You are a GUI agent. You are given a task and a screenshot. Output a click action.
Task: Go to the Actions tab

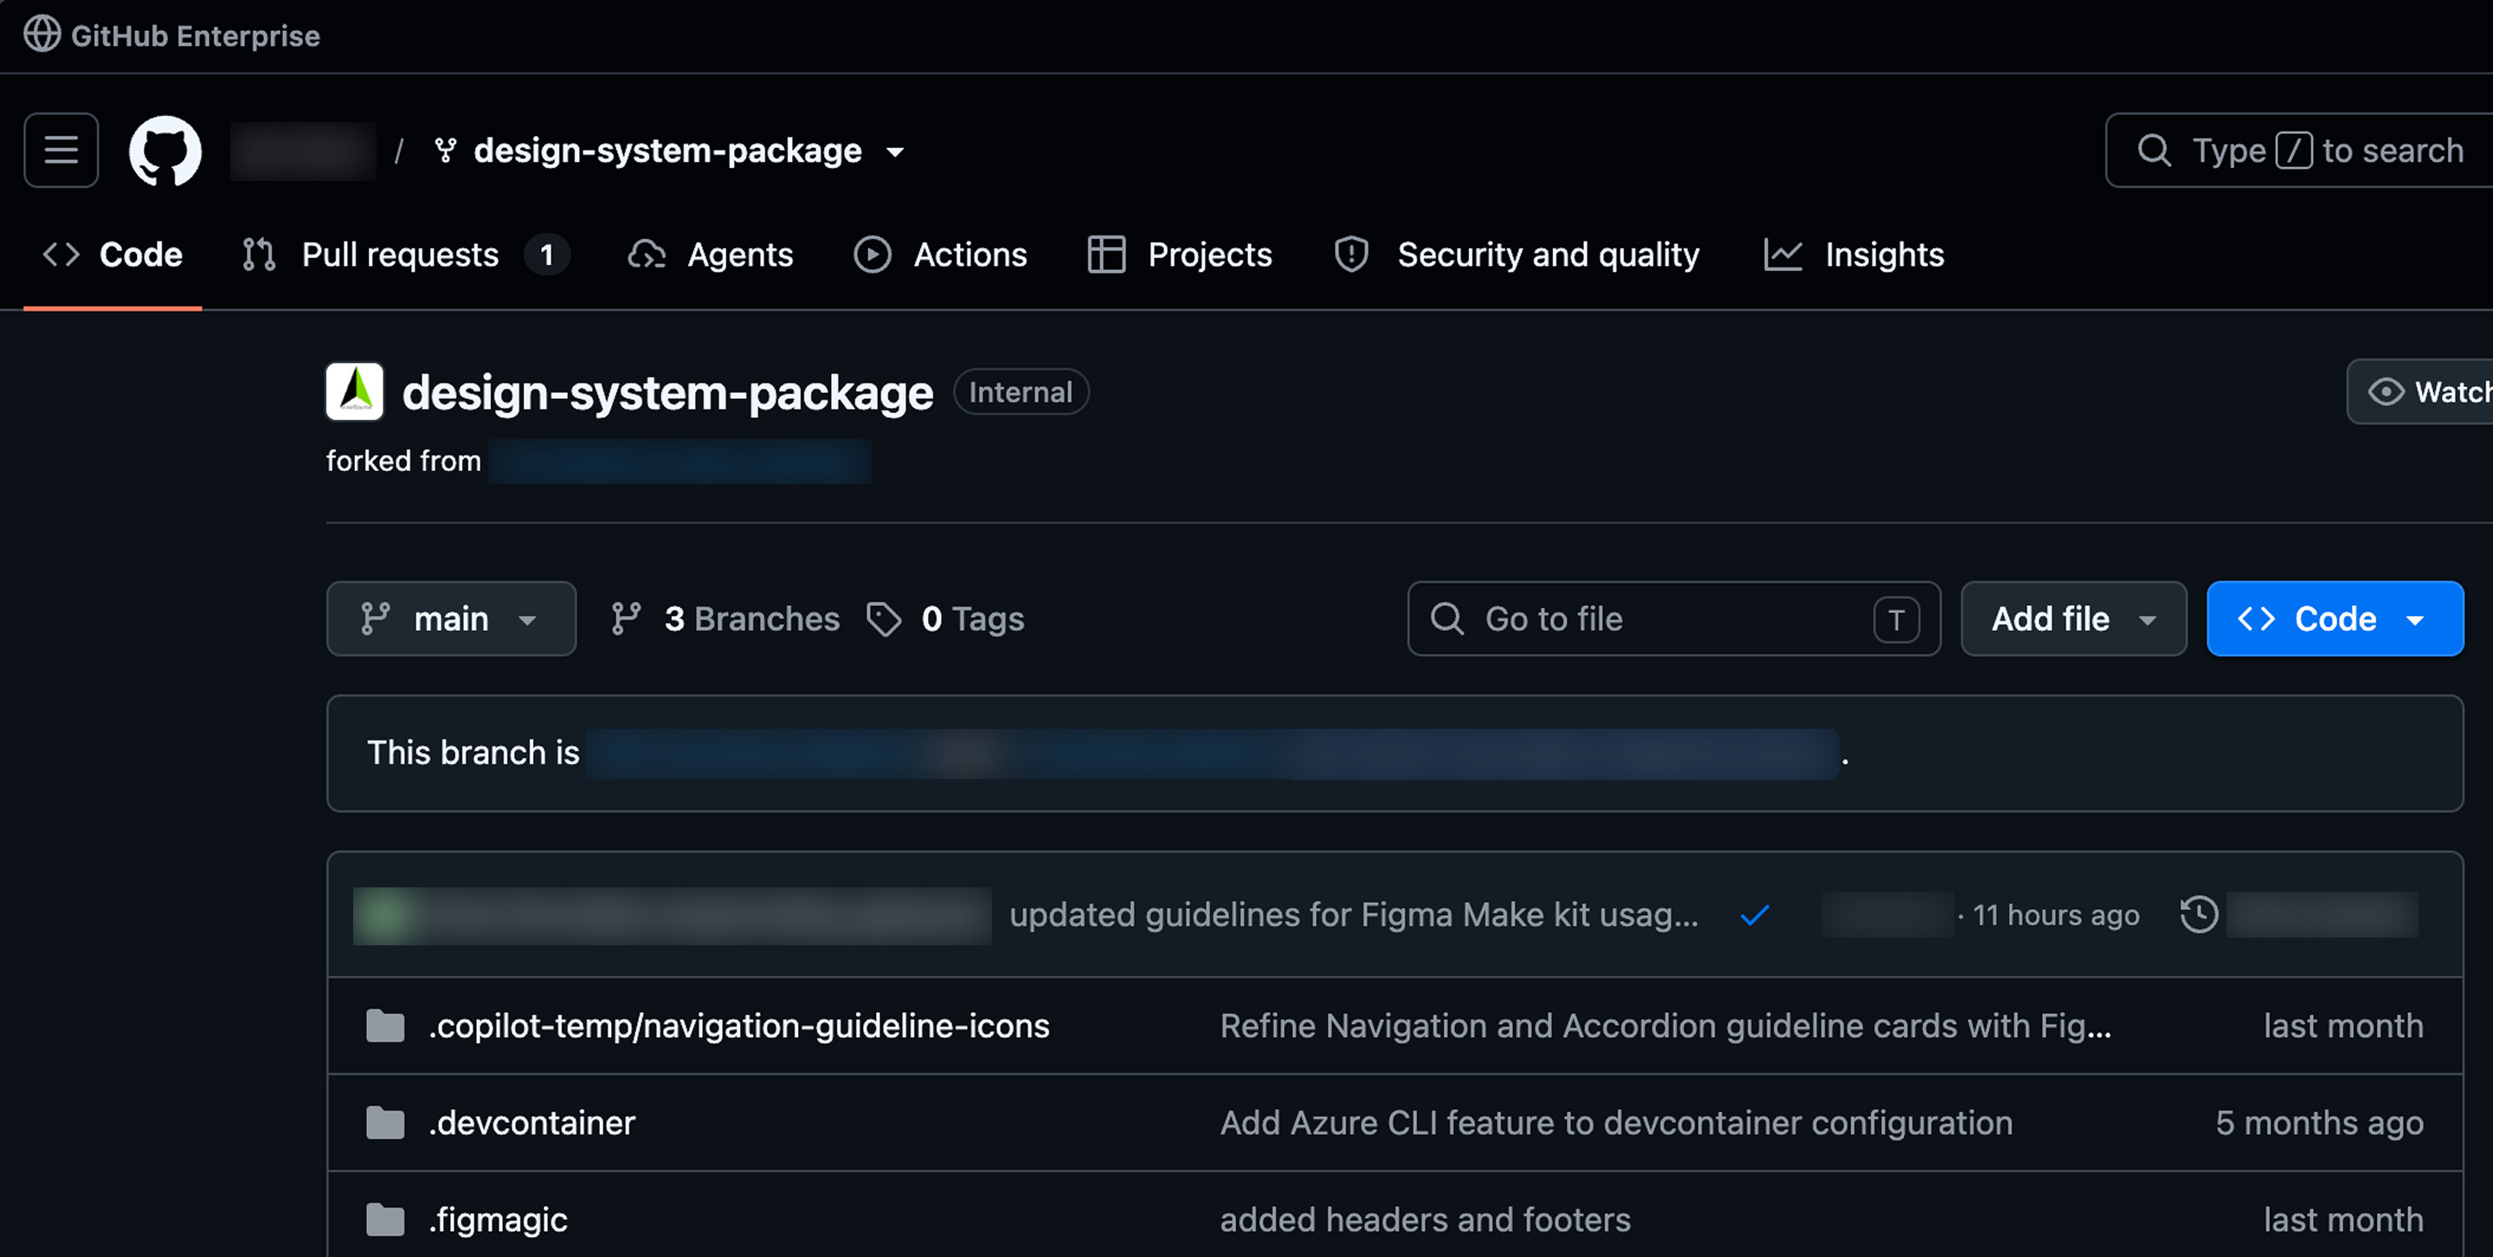pos(941,255)
